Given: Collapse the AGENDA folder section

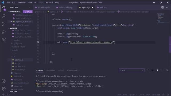Looking at the screenshot, I should pos(14,28).
